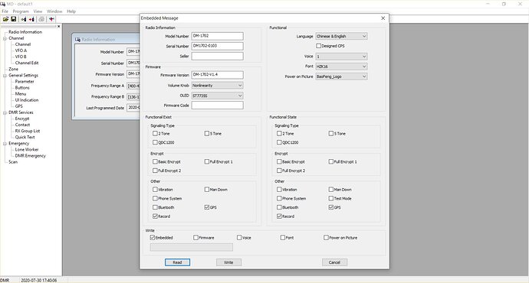The width and height of the screenshot is (529, 283).
Task: Click the read from radio toolbar icon
Action: pyautogui.click(x=24, y=19)
